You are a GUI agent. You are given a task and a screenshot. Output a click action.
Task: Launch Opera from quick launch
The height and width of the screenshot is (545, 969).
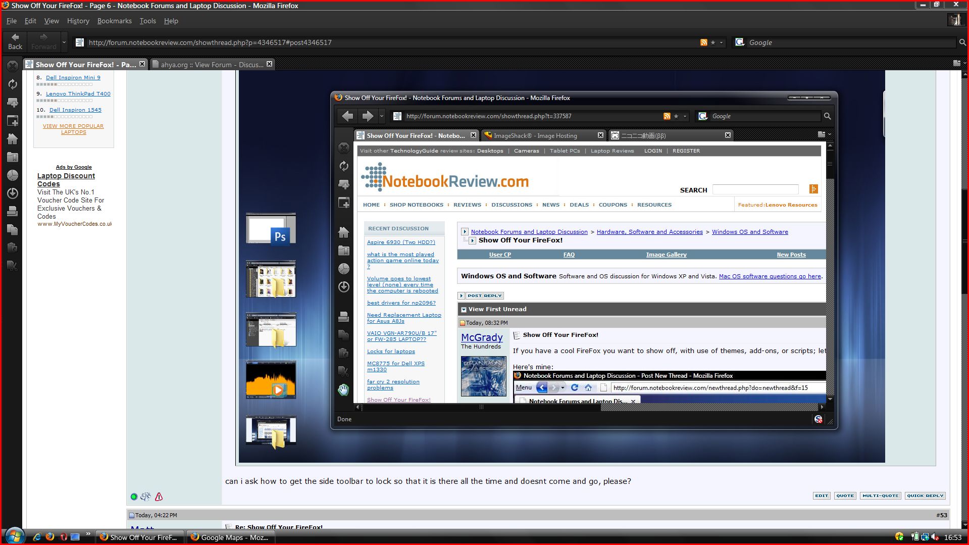[63, 537]
